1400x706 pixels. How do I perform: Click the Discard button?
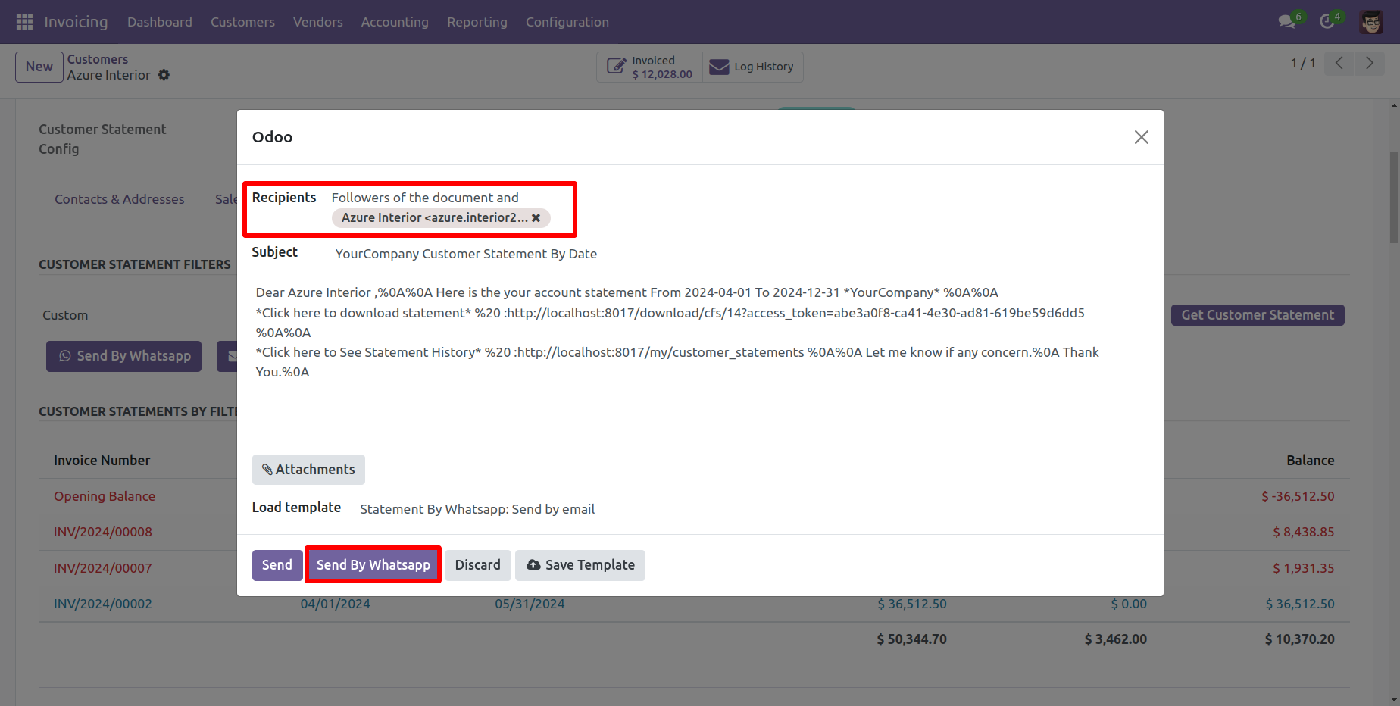[478, 565]
